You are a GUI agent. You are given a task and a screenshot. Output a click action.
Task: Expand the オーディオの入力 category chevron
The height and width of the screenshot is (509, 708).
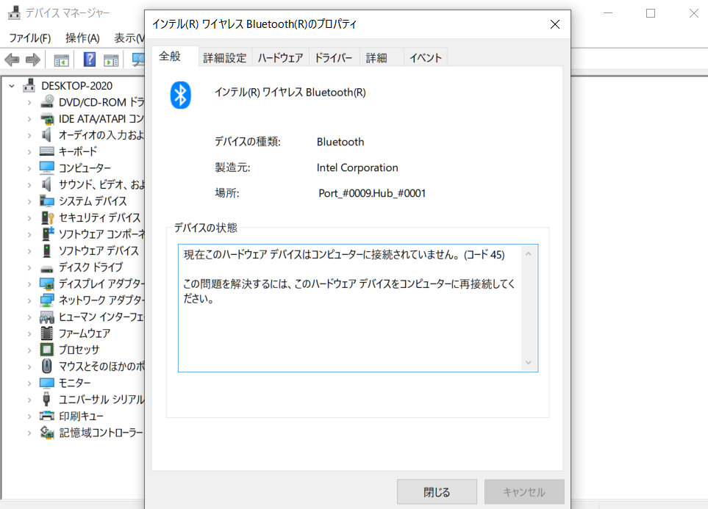click(x=29, y=135)
